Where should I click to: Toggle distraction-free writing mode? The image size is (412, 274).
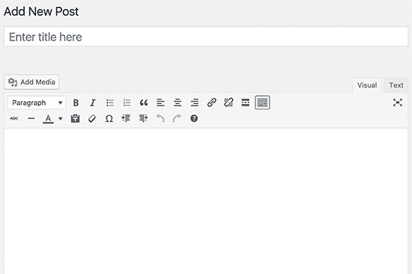click(398, 103)
